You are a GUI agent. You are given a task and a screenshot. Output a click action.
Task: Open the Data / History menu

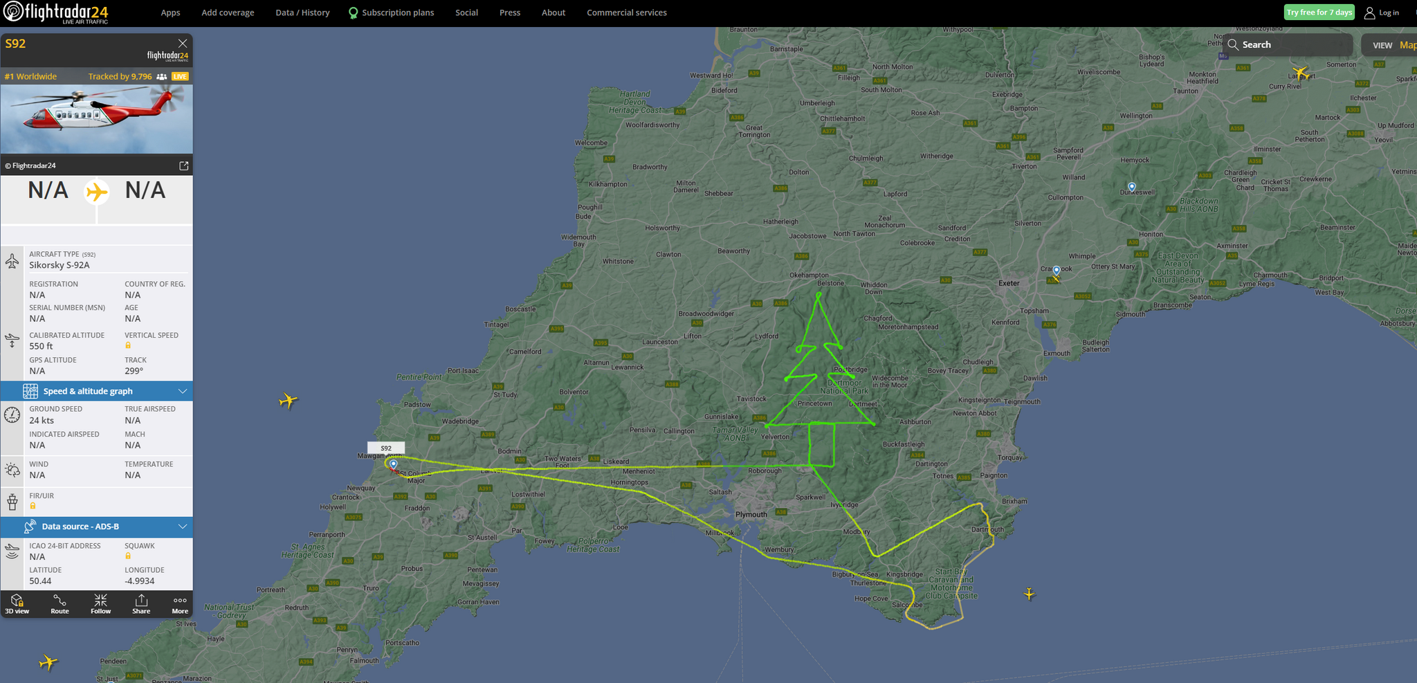coord(302,12)
